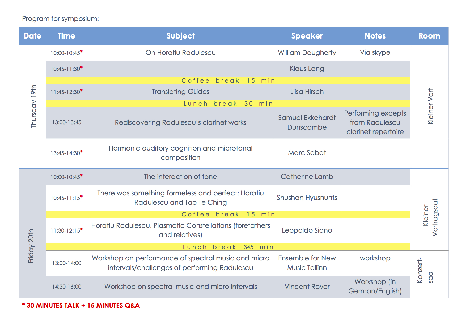Click the Thursday 'Lunch break 30 min' row
Image resolution: width=466 pixels, height=329 pixels.
(x=228, y=104)
